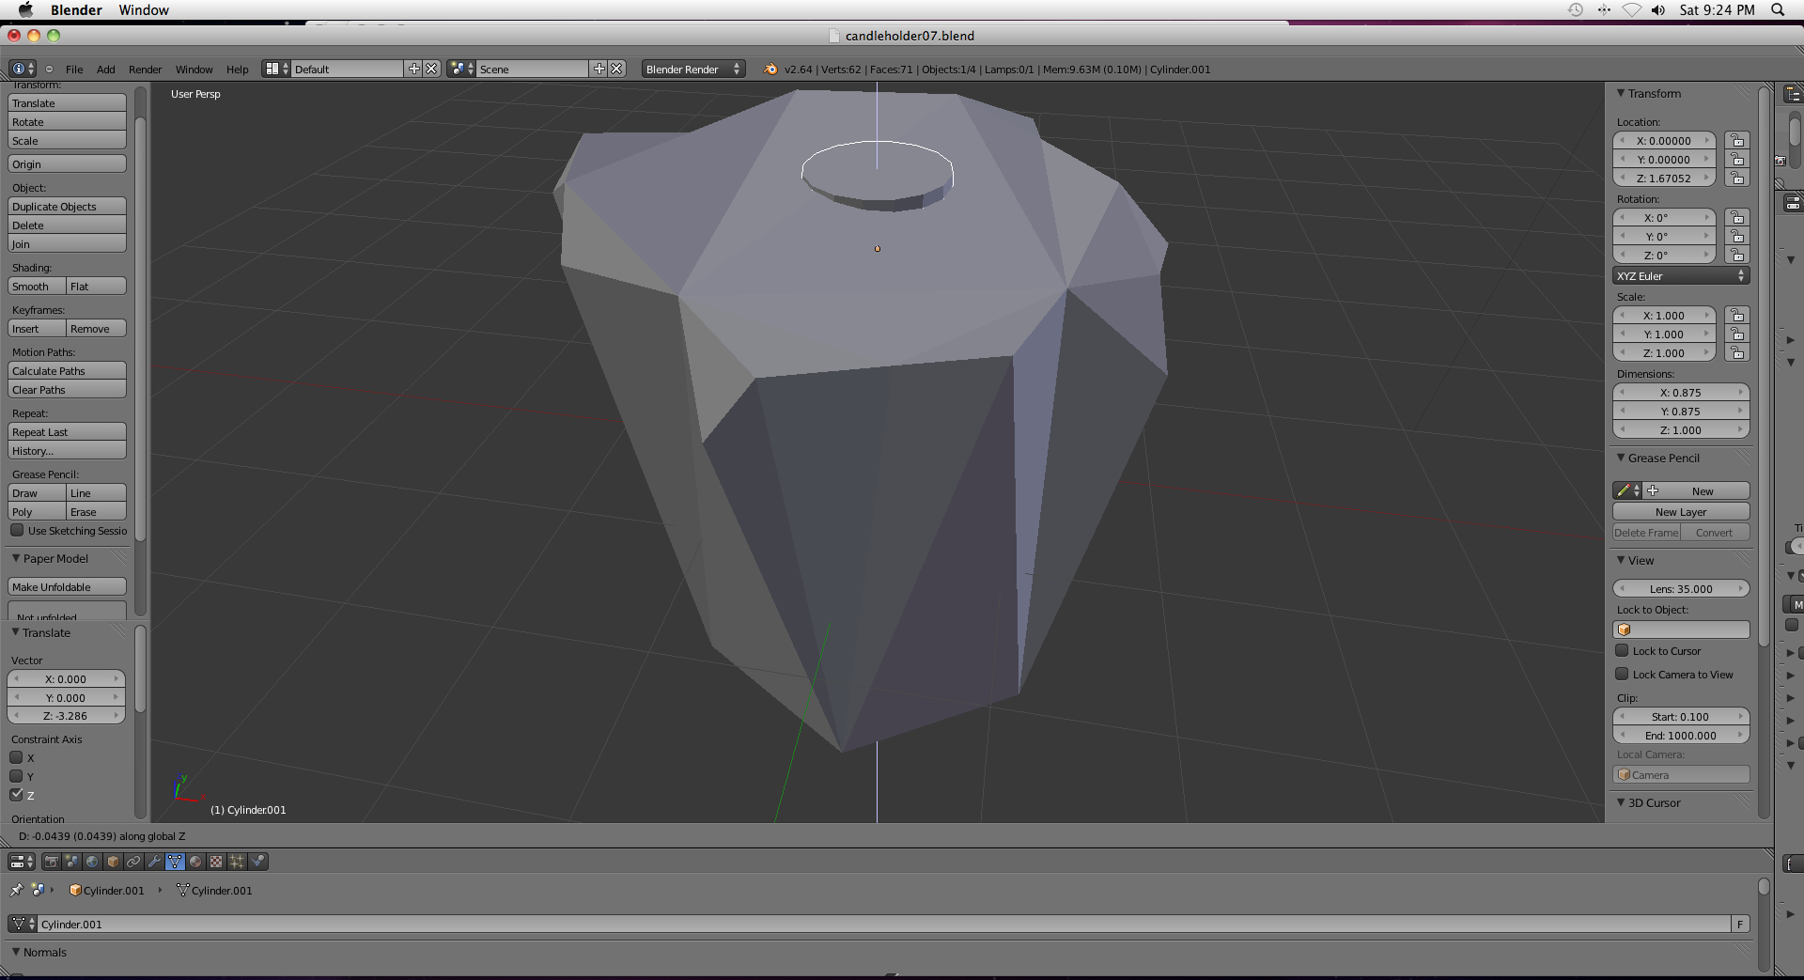Open the Object Constraints chain-link tab
This screenshot has height=980, width=1804.
click(x=134, y=862)
